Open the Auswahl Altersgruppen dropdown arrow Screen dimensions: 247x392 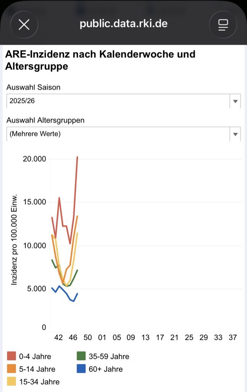235,134
